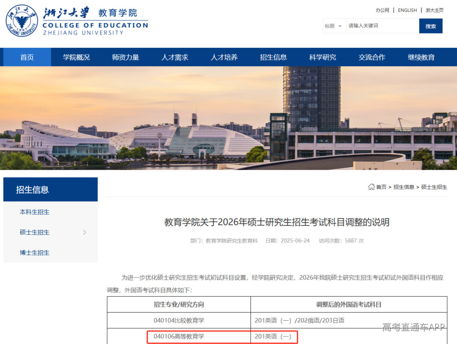Click the 访问次数：5887 次 text
The width and height of the screenshot is (457, 344).
coord(341,241)
